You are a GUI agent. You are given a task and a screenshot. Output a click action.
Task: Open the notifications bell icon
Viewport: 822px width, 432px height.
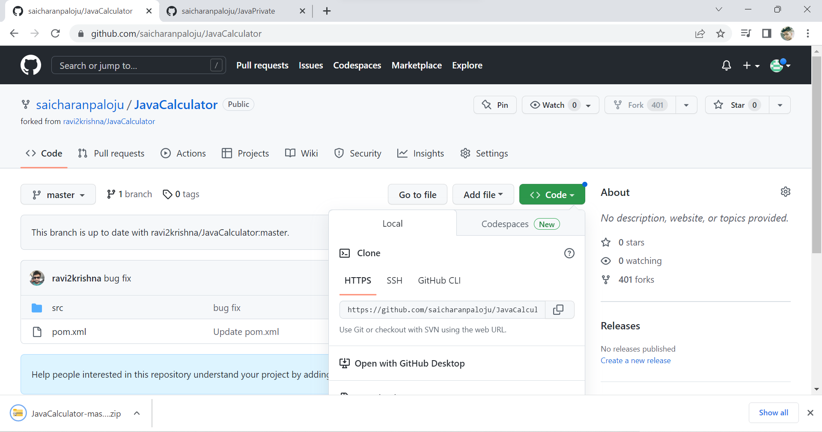[726, 65]
